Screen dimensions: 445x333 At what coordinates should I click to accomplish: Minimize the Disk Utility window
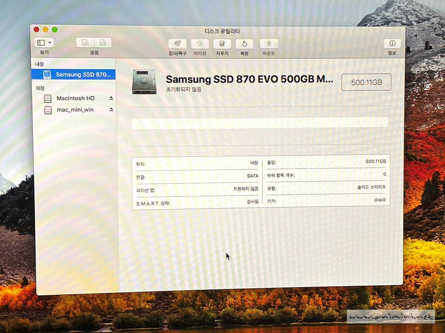click(x=45, y=29)
